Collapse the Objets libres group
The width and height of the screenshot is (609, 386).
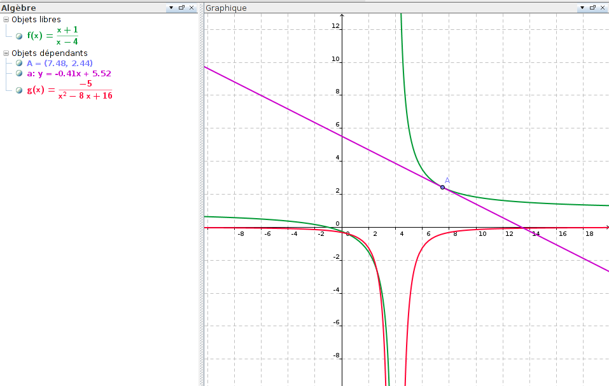click(6, 20)
